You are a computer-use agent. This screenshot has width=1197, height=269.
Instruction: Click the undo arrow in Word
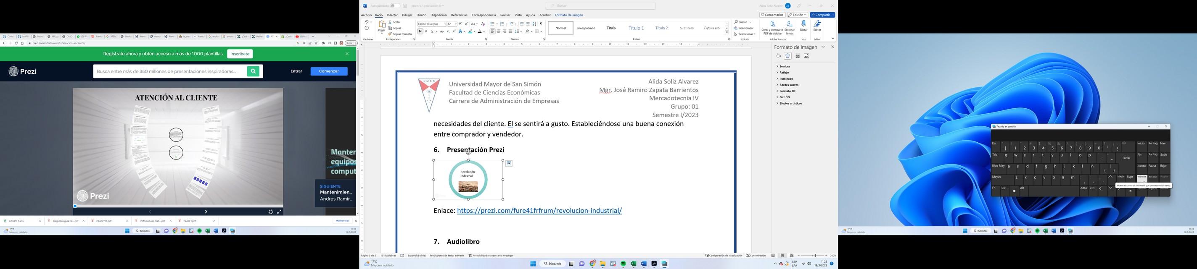pos(367,22)
